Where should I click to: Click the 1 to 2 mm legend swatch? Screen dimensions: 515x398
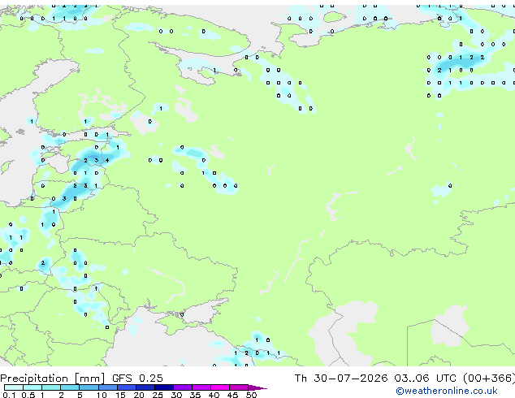pos(51,387)
